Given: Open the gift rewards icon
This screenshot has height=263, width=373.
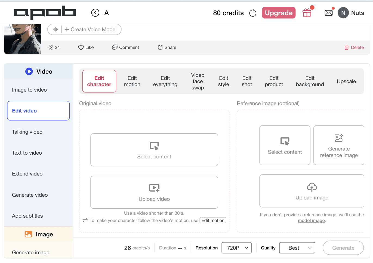Looking at the screenshot, I should click(307, 12).
